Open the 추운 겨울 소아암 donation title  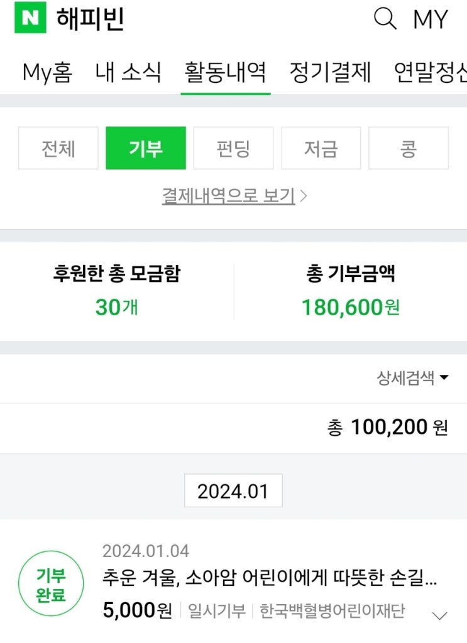[270, 578]
